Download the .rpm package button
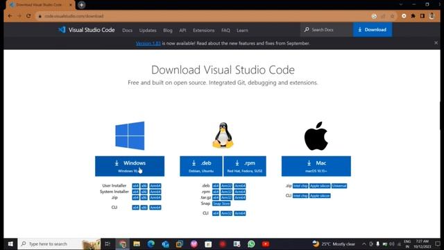 (245, 166)
